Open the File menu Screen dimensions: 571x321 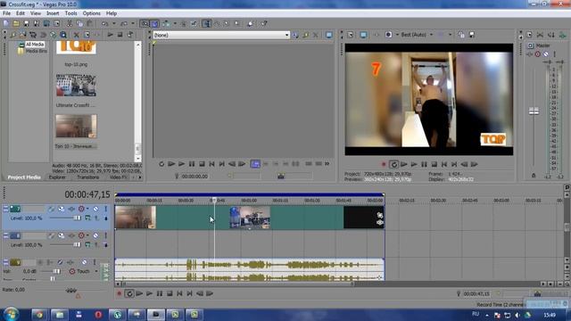point(6,13)
